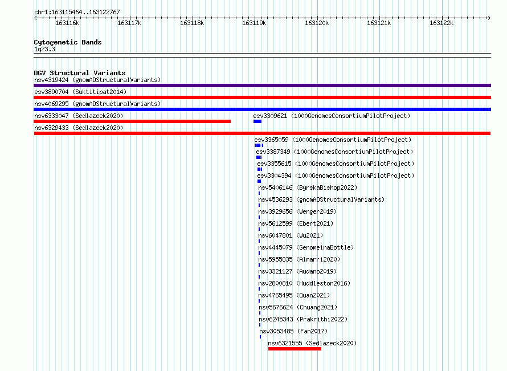Screen dimensions: 507x371
Task: Click the blue esv3355615 variant glyph
Action: 260,169
